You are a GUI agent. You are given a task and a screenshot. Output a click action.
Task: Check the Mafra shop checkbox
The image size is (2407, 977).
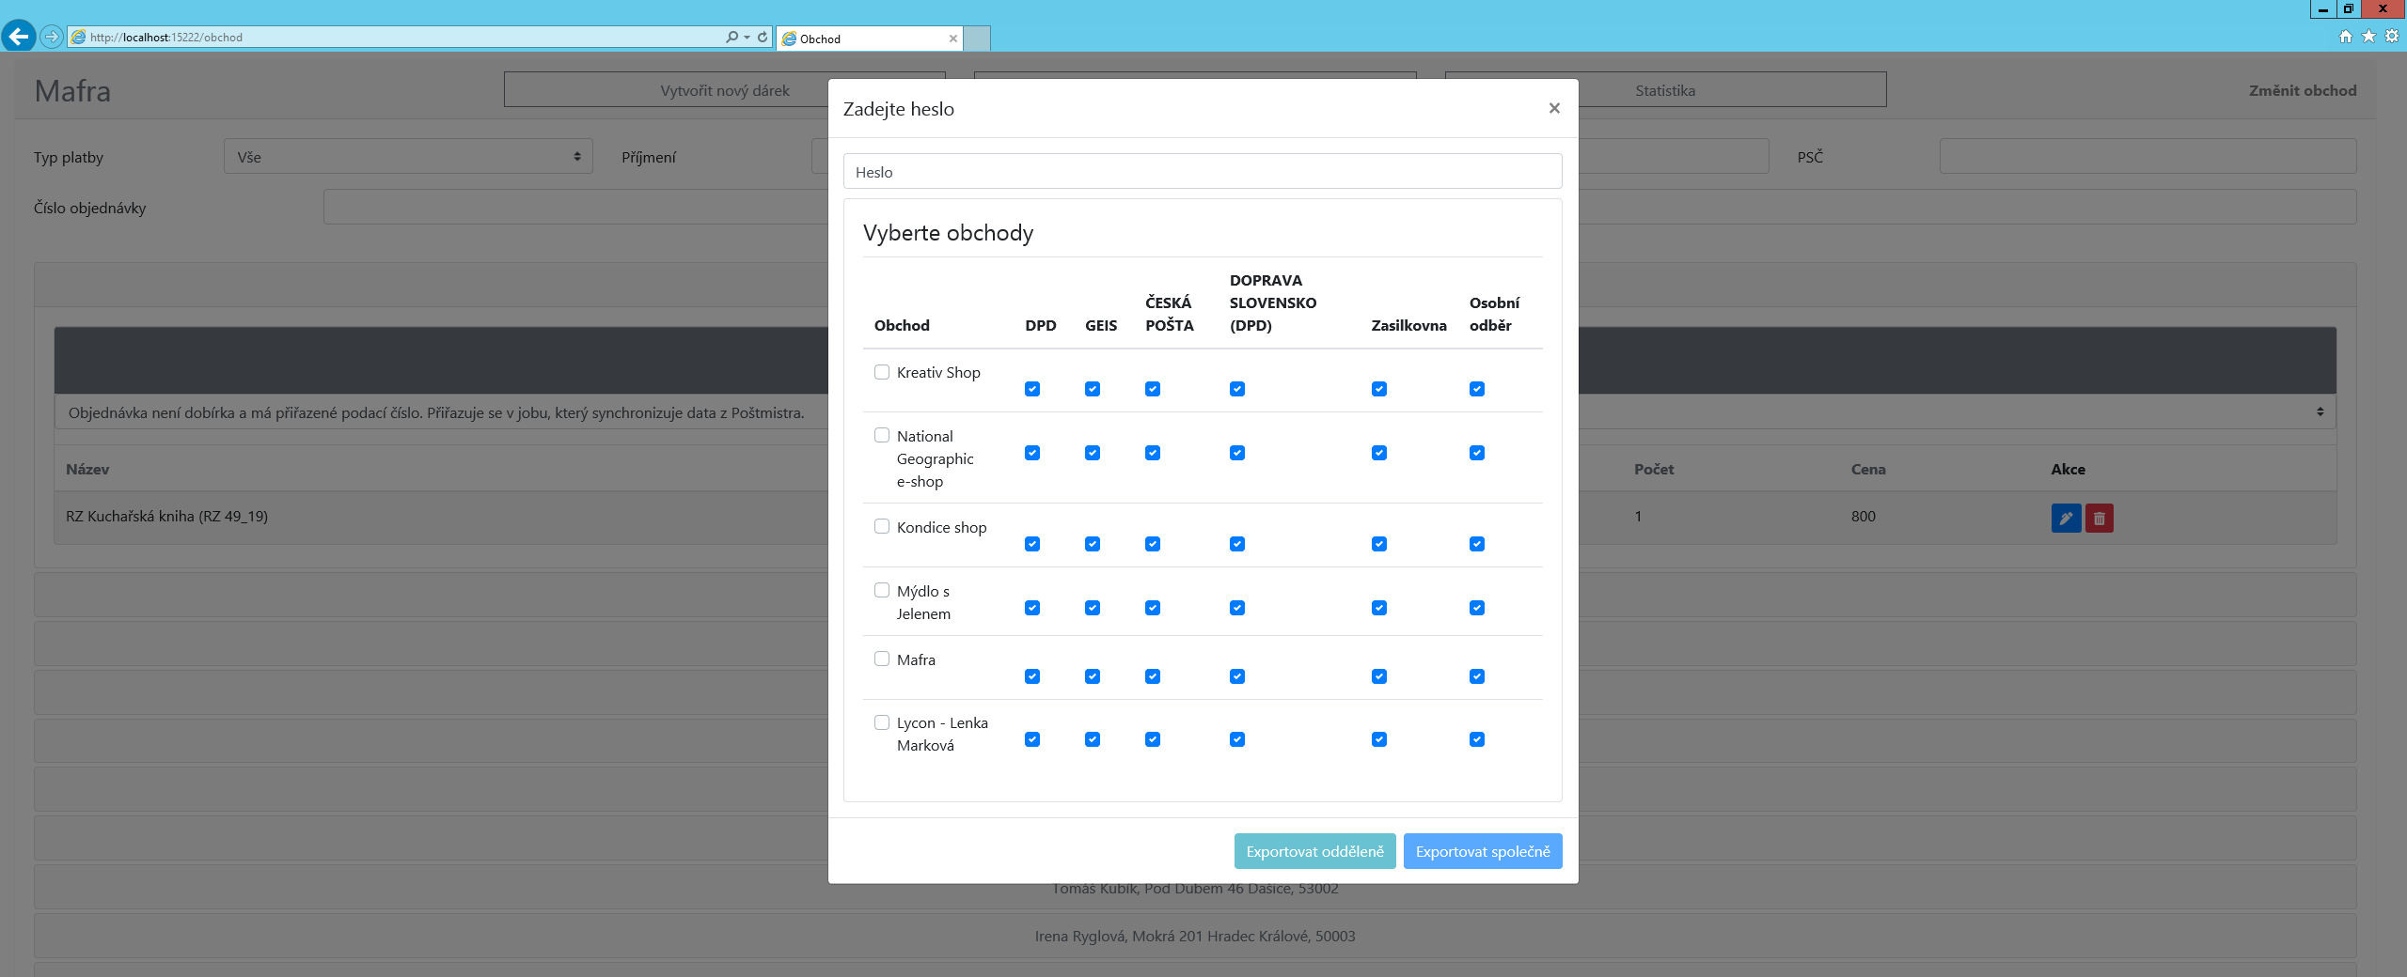(882, 659)
